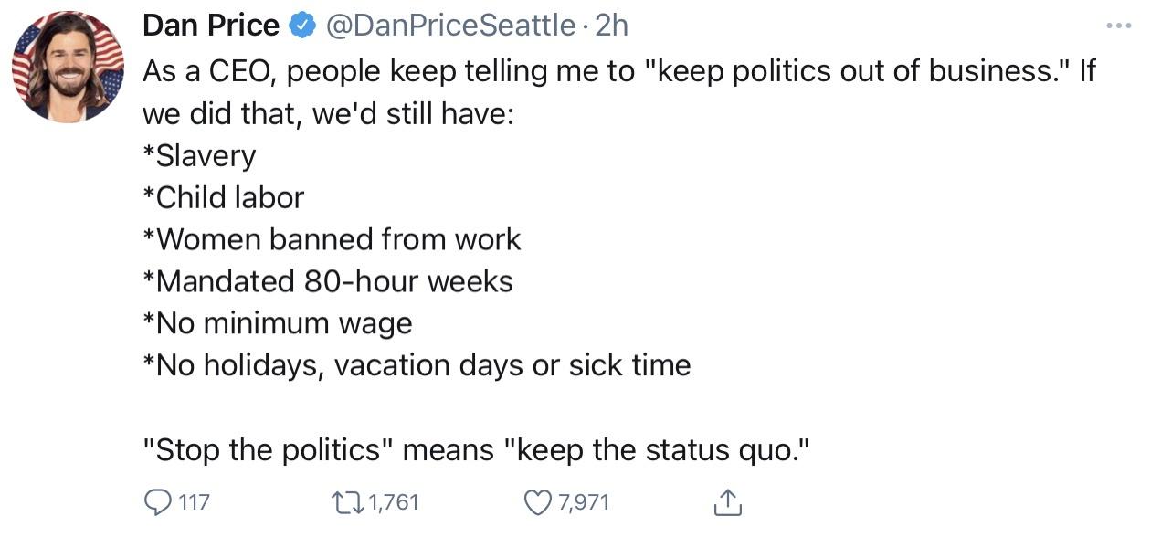The width and height of the screenshot is (1172, 537).
Task: Click the "*No minimum wage" line
Action: 278,323
